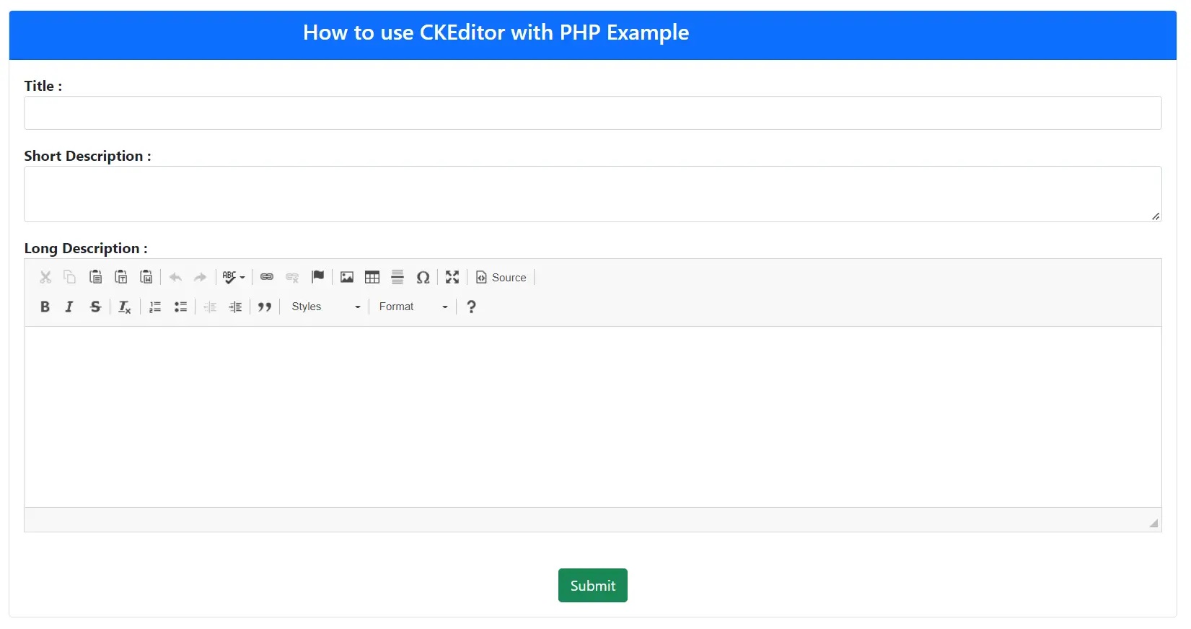Click the Copy icon in editor toolbar
Viewport: 1191px width, 629px height.
coord(70,277)
